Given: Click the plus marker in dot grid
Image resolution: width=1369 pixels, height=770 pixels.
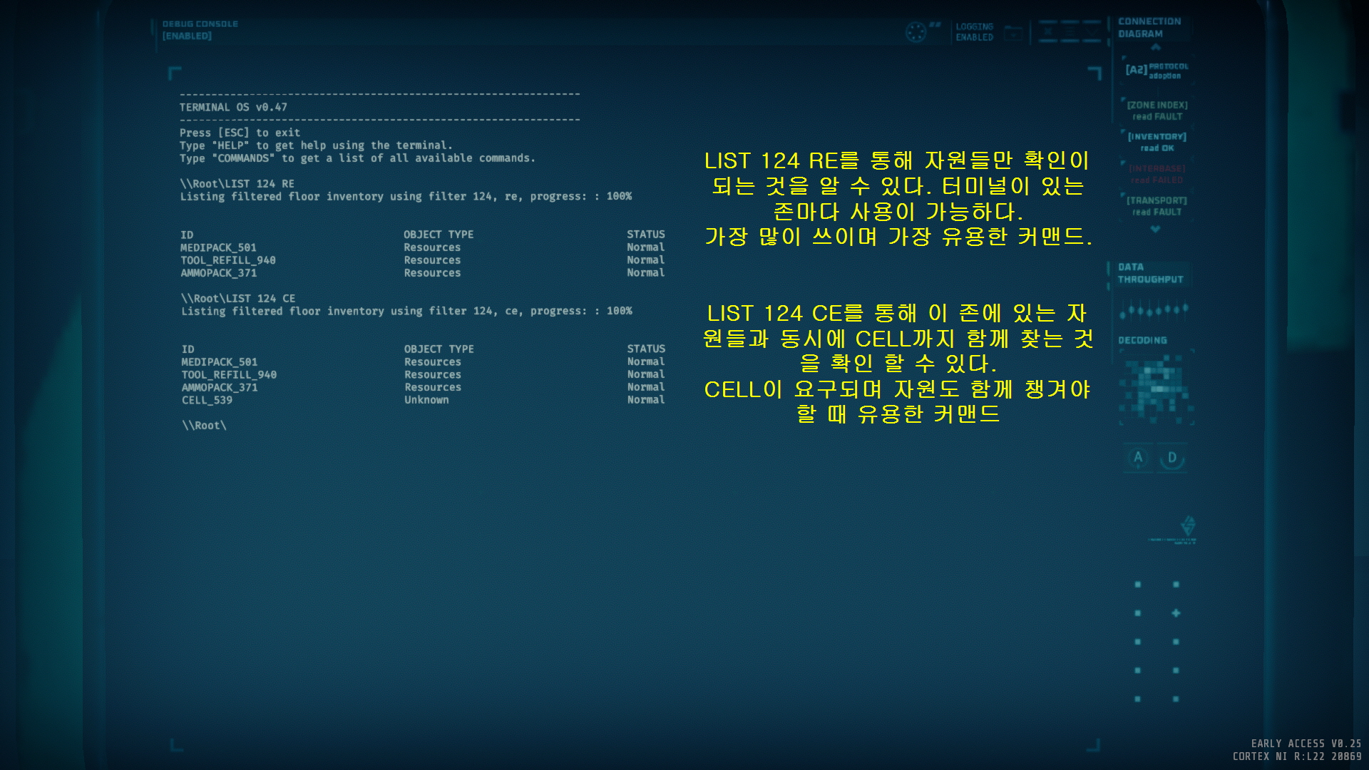Looking at the screenshot, I should (x=1176, y=613).
